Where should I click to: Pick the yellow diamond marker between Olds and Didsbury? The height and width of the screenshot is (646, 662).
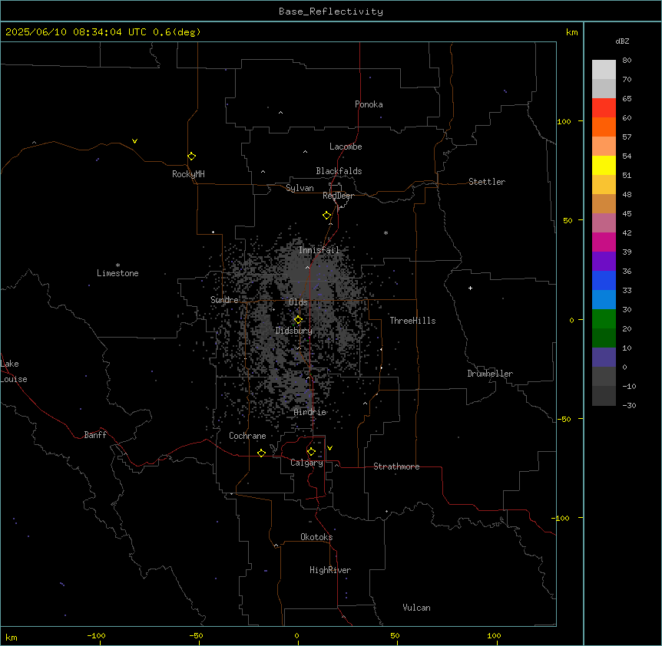click(298, 320)
